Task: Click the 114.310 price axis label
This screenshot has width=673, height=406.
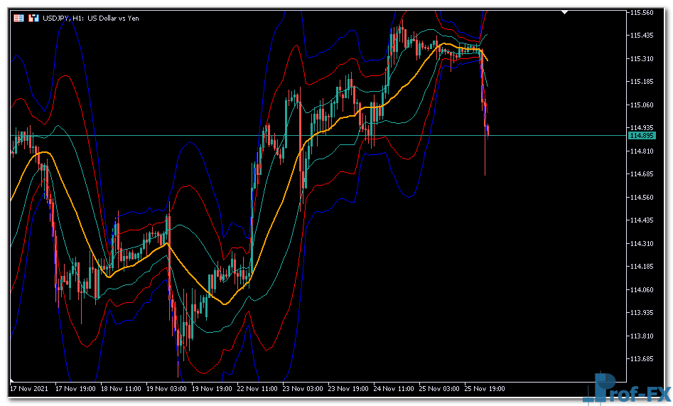Action: (641, 244)
